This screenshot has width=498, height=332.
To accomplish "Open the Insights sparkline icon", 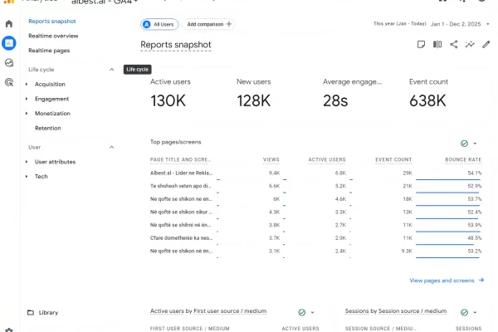I will point(470,45).
